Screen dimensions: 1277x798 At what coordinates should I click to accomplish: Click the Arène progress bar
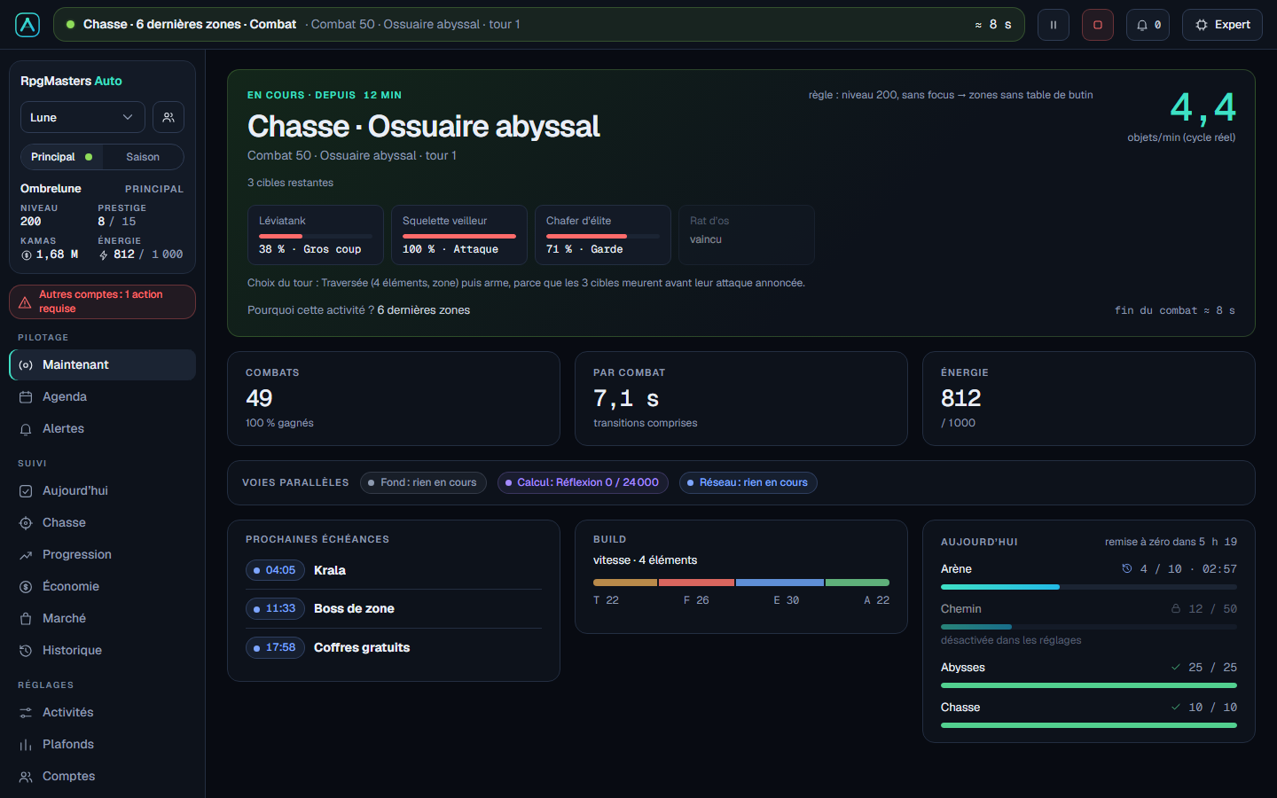pos(1089,587)
